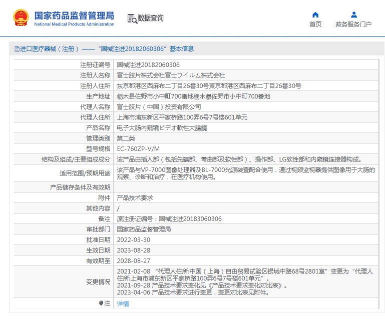Click the 数据查询 magnifier document icon
This screenshot has height=321, width=385.
point(132,18)
